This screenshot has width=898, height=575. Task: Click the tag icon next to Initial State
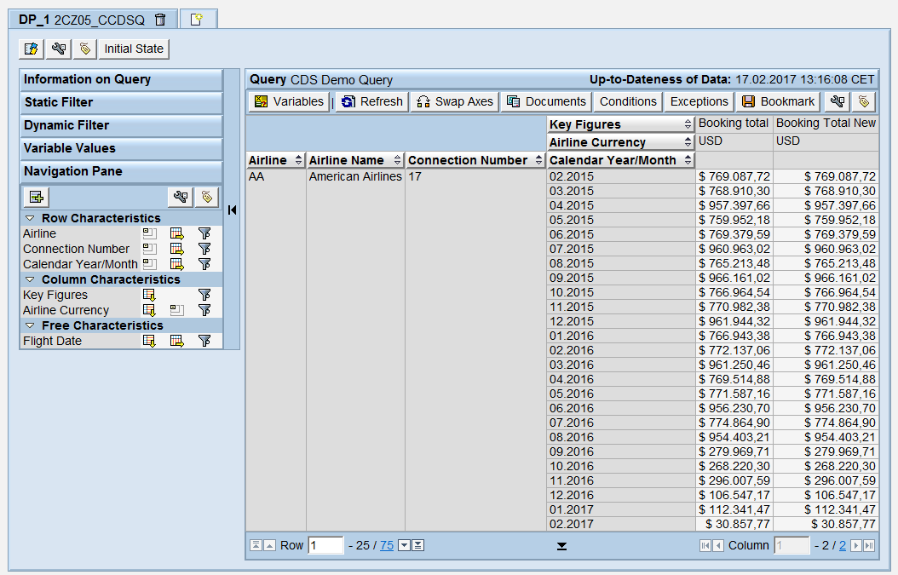85,49
